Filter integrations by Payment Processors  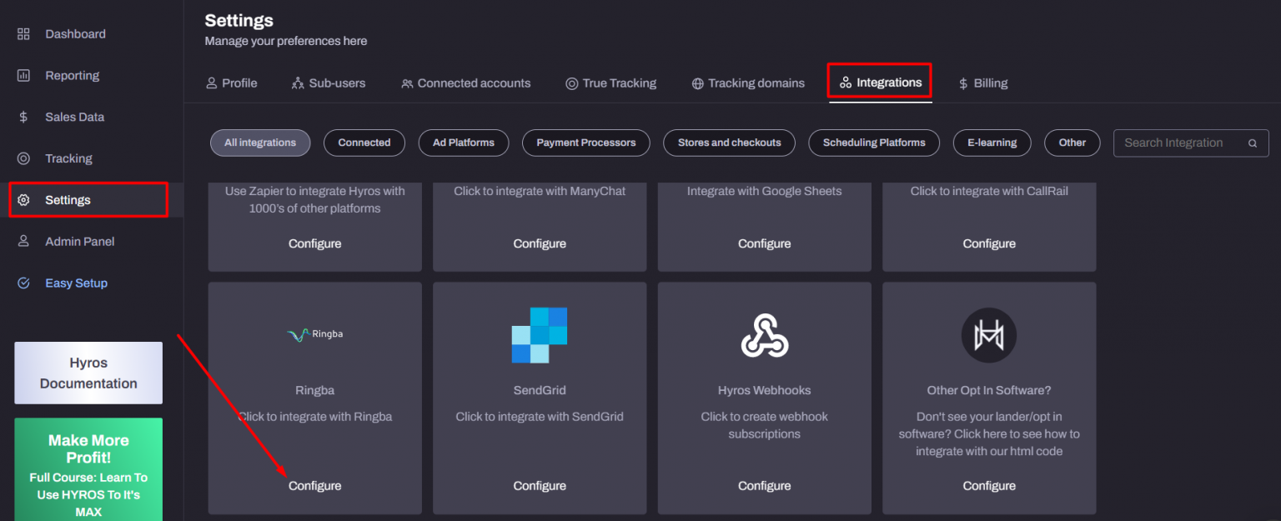point(585,143)
